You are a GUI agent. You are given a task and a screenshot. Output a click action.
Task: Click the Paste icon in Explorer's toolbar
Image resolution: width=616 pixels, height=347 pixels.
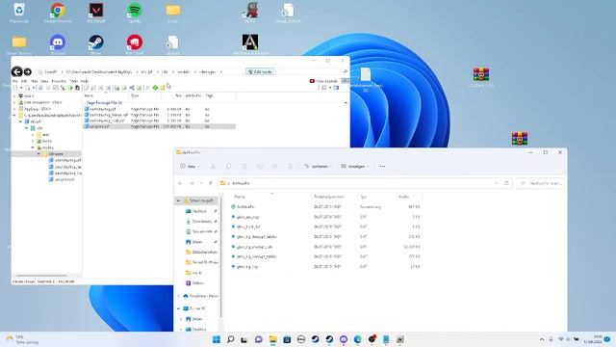pos(244,167)
